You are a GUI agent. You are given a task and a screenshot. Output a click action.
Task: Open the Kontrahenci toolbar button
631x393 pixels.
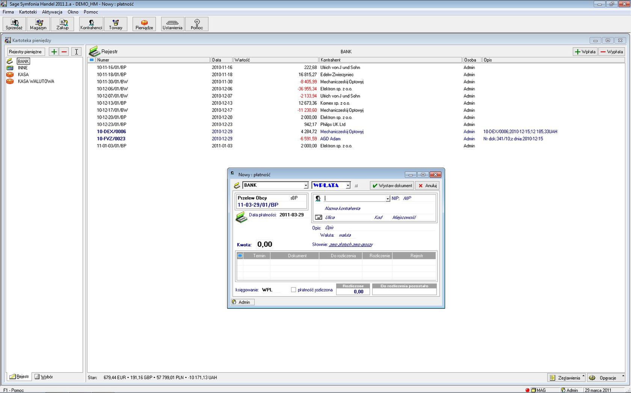click(x=91, y=24)
